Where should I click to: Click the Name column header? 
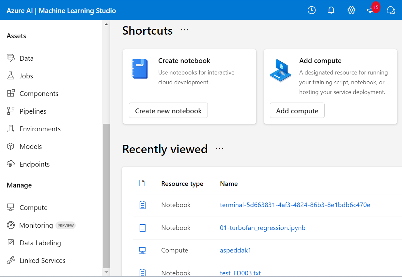coord(229,184)
